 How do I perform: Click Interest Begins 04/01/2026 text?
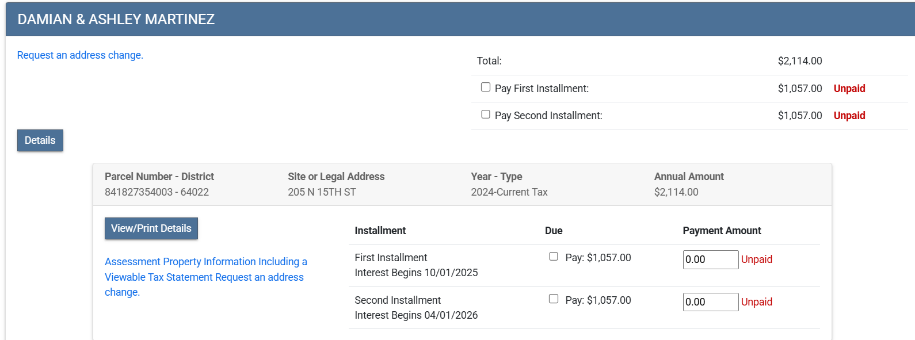click(416, 315)
